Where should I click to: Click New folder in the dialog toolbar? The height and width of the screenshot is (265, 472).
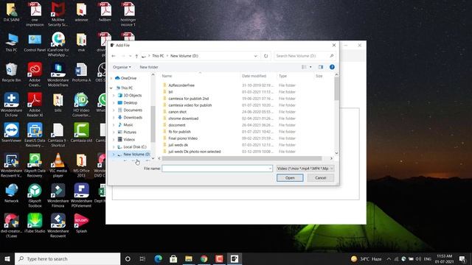[149, 67]
